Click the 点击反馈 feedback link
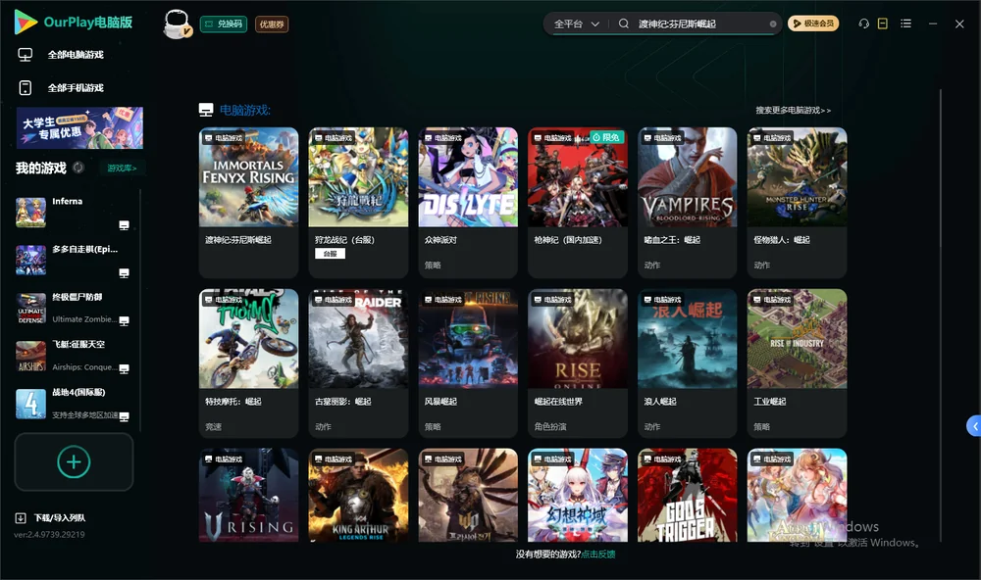The width and height of the screenshot is (981, 580). [x=598, y=554]
